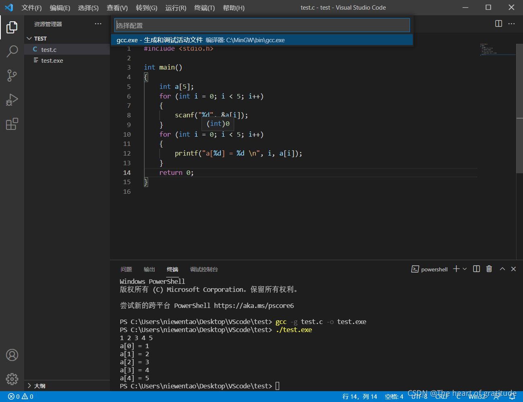Screen dimensions: 523x402
Task: Open the Manage gear icon
Action: click(x=12, y=379)
